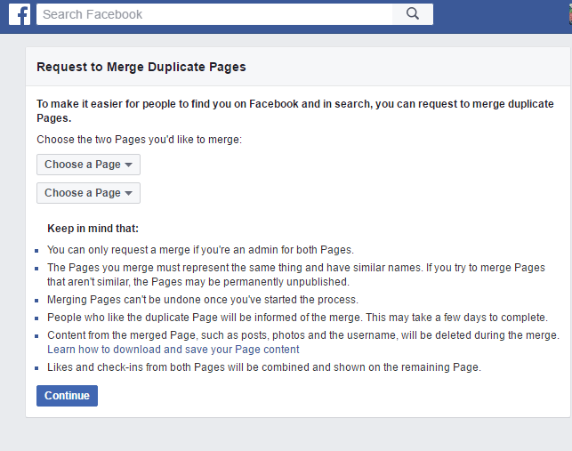Open the second Choose a Page dropdown
572x451 pixels.
[x=88, y=193]
